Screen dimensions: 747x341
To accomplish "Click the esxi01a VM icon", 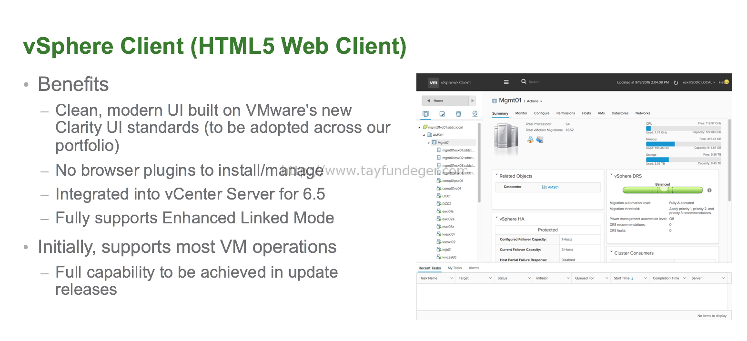I will (x=439, y=211).
